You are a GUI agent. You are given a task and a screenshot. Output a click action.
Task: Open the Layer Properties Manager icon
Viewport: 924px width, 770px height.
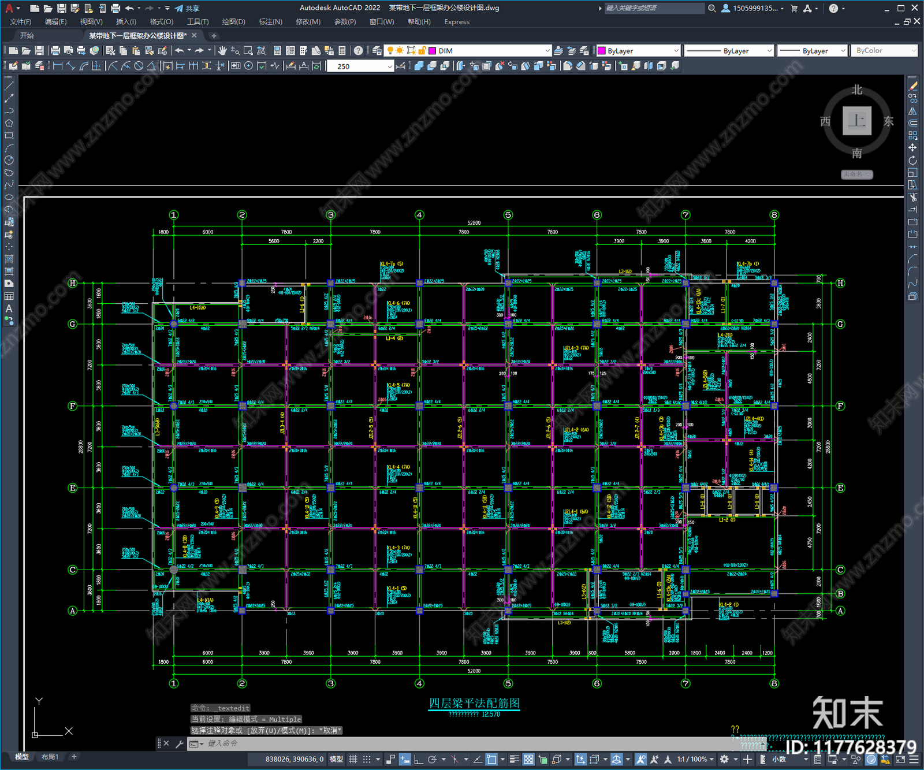(x=377, y=51)
